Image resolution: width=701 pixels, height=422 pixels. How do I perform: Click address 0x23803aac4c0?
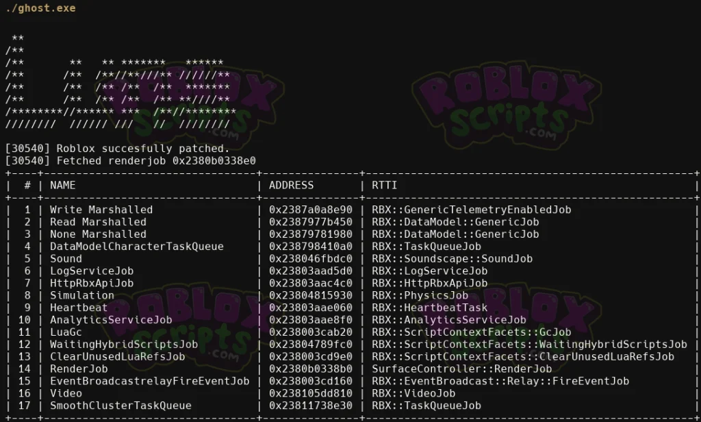(x=310, y=283)
